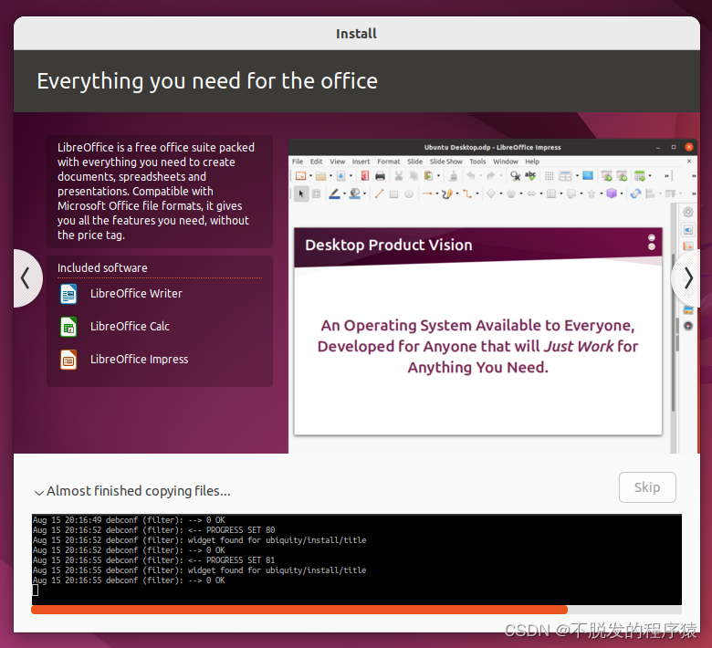712x648 pixels.
Task: Click the Export as PDF icon
Action: (x=364, y=176)
